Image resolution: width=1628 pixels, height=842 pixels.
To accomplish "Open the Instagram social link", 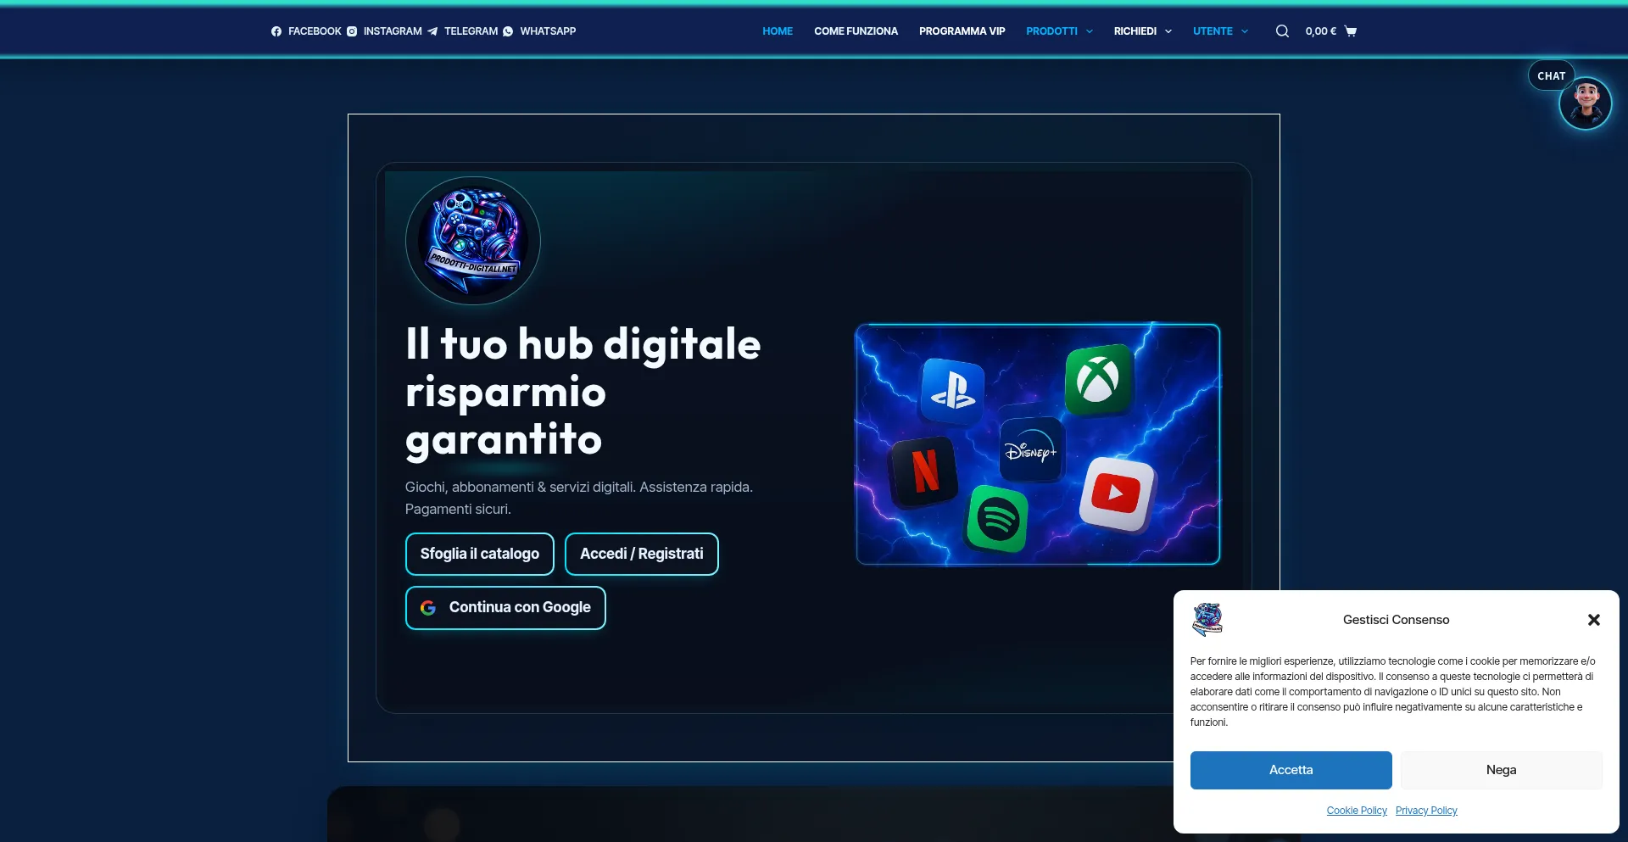I will click(384, 31).
